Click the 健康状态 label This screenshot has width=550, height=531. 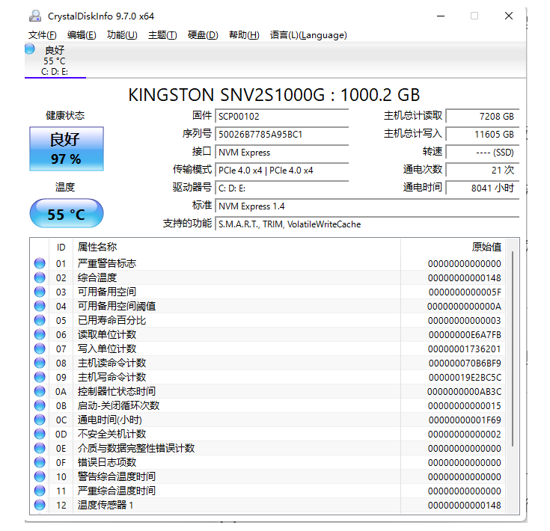coord(65,115)
